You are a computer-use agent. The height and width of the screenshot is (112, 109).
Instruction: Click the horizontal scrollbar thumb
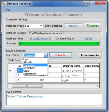[x=27, y=86]
